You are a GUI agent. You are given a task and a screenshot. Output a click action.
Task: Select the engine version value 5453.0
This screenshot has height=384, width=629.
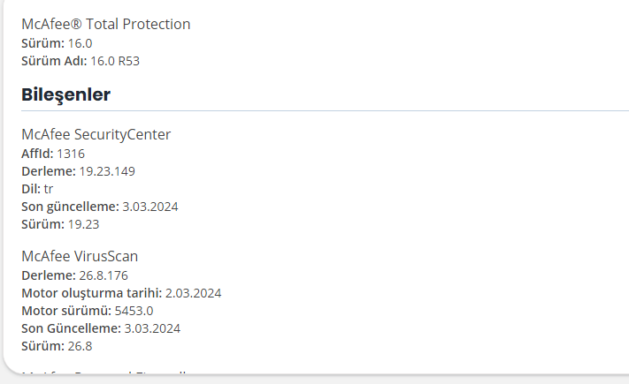click(x=134, y=311)
